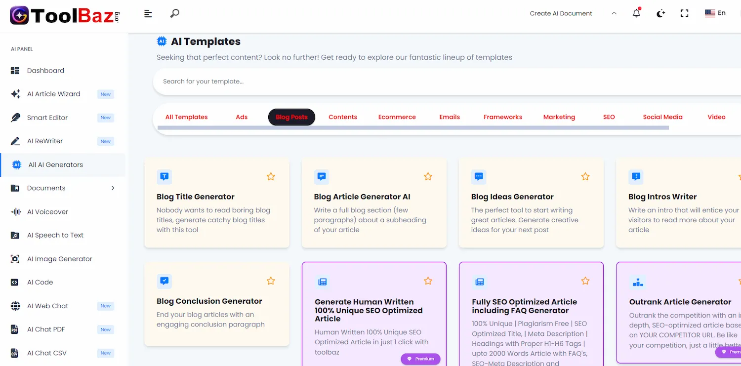The height and width of the screenshot is (366, 741).
Task: Switch to the Contents tab
Action: pos(343,117)
